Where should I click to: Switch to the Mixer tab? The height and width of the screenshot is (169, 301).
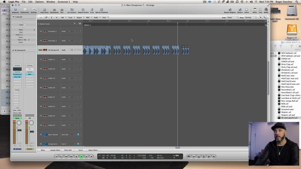click(43, 150)
